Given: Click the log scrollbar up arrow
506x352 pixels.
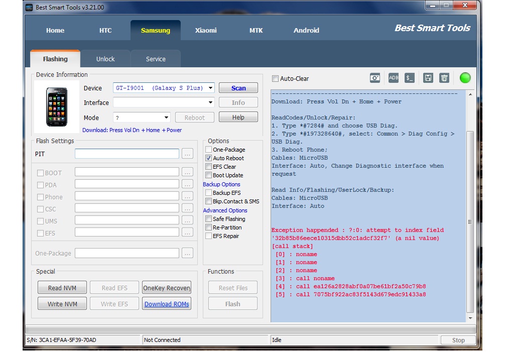Looking at the screenshot, I should 470,94.
